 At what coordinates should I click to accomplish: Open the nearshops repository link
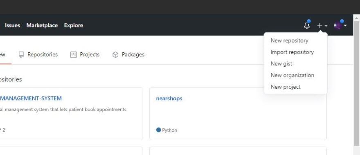click(x=169, y=98)
